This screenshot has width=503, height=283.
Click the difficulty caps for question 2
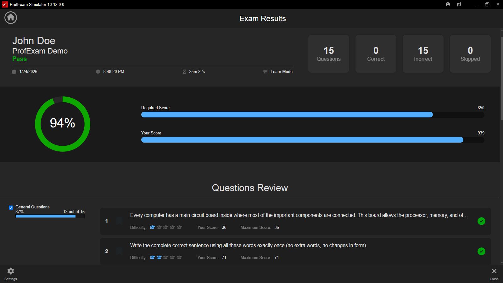pos(166,258)
